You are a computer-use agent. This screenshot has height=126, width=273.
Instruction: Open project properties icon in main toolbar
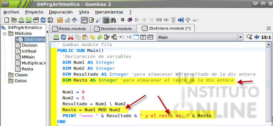click(36, 20)
